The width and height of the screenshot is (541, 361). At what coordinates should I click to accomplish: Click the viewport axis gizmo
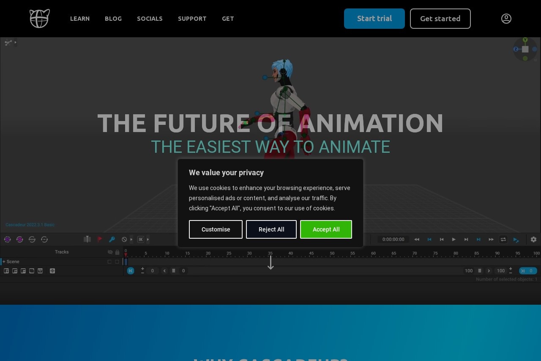[x=525, y=50]
